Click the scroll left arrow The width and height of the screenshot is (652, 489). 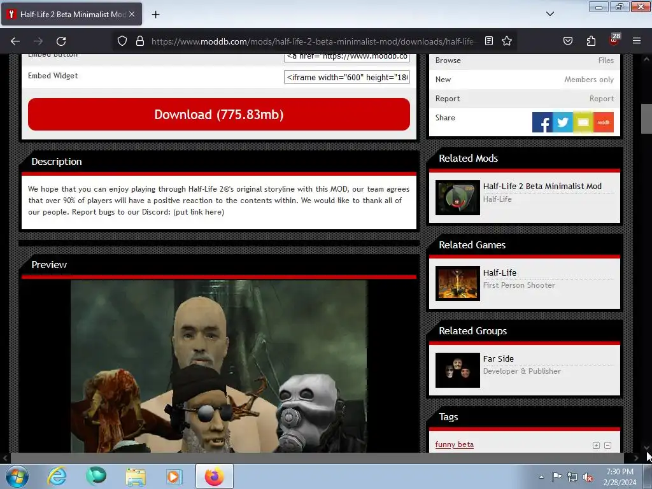click(x=5, y=458)
